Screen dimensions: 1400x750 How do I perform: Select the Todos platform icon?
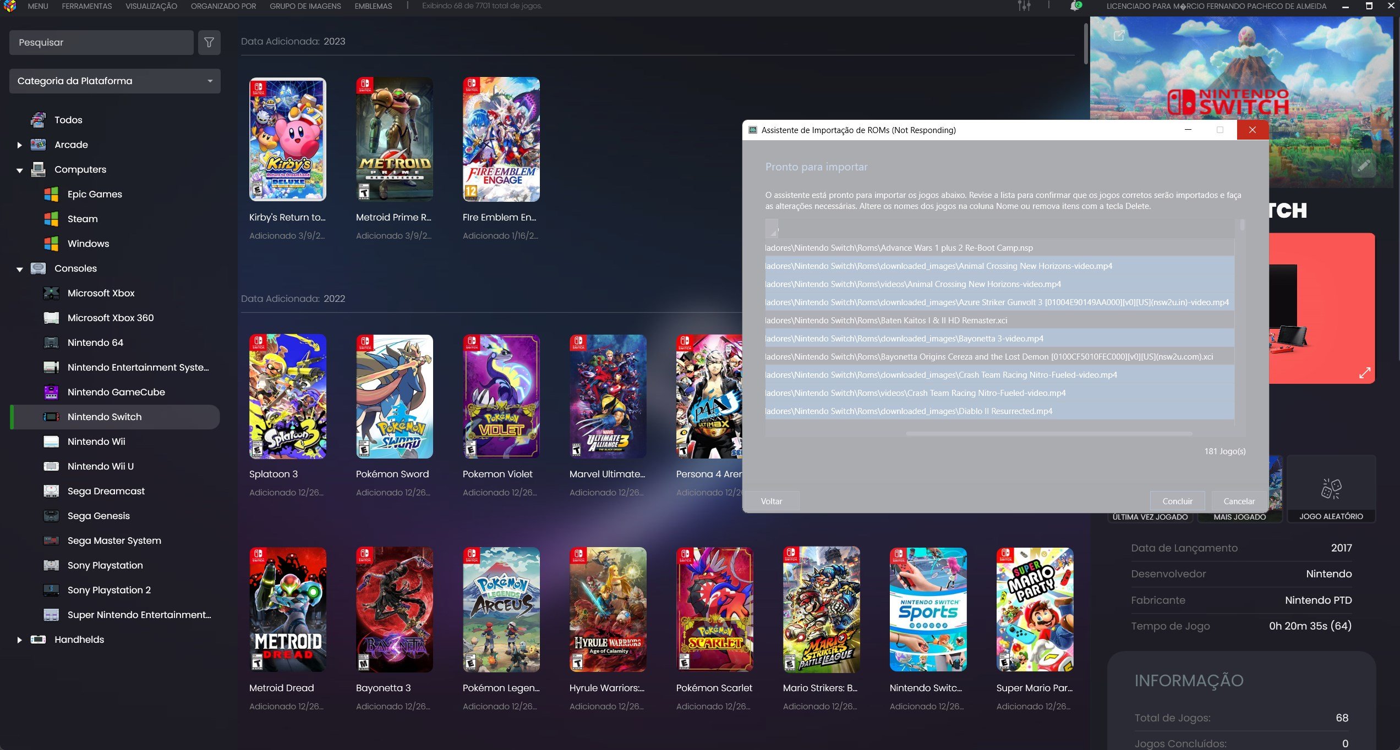click(38, 119)
